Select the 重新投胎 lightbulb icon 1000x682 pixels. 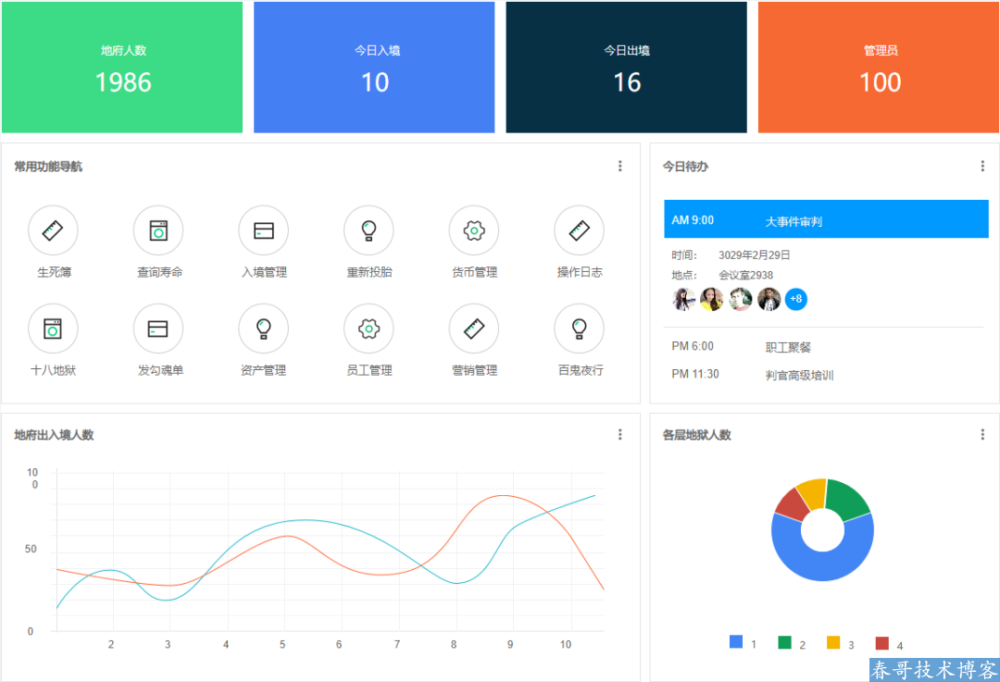pos(369,230)
